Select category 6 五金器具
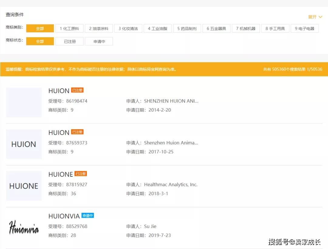This screenshot has height=249, width=328. click(216, 29)
